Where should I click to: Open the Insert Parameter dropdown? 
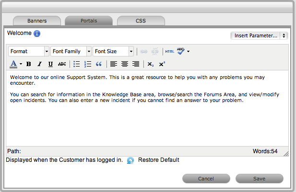(259, 35)
